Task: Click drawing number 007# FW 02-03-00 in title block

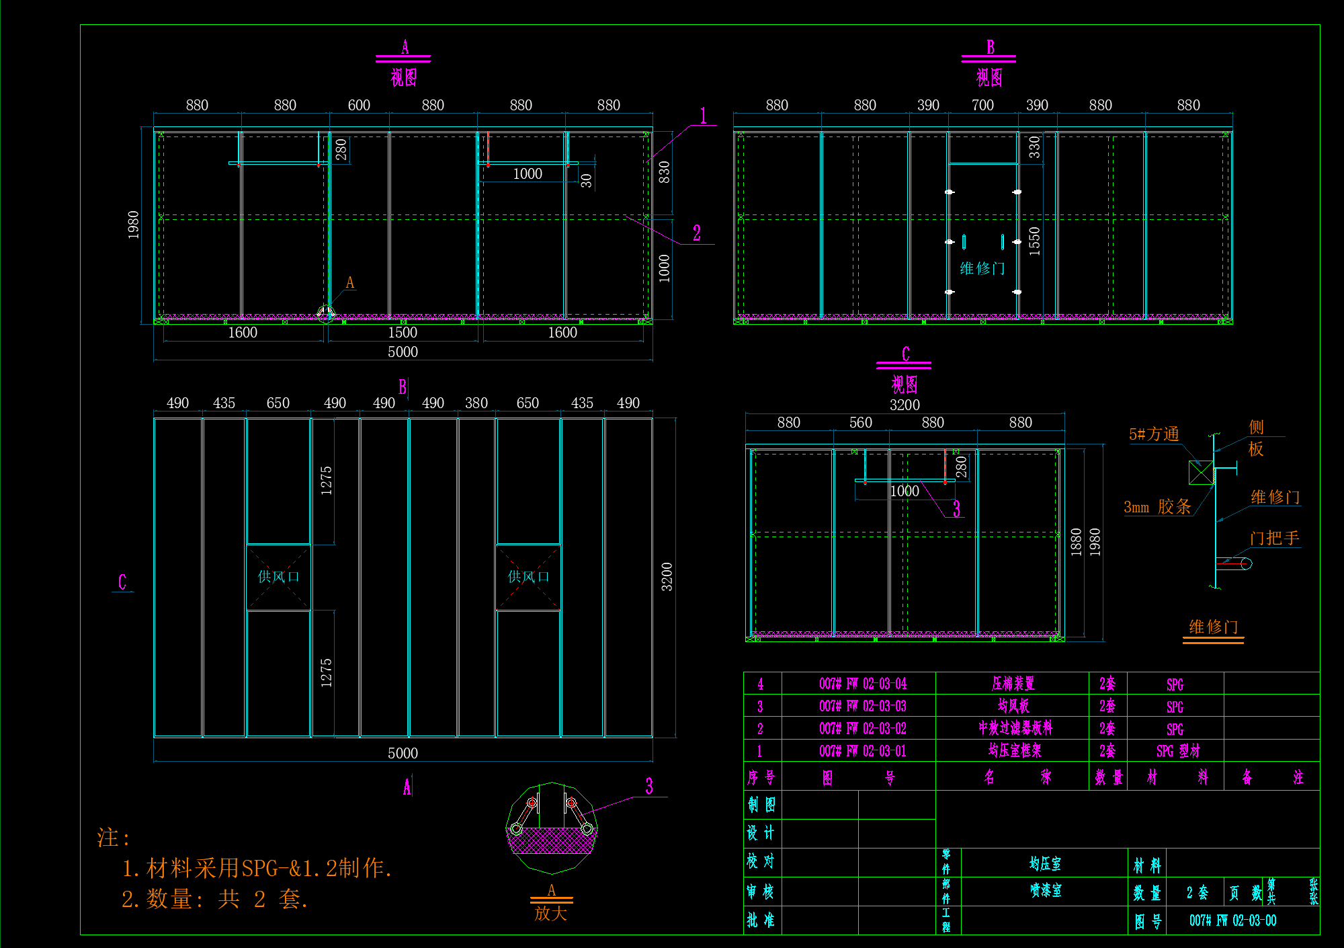Action: tap(1232, 920)
